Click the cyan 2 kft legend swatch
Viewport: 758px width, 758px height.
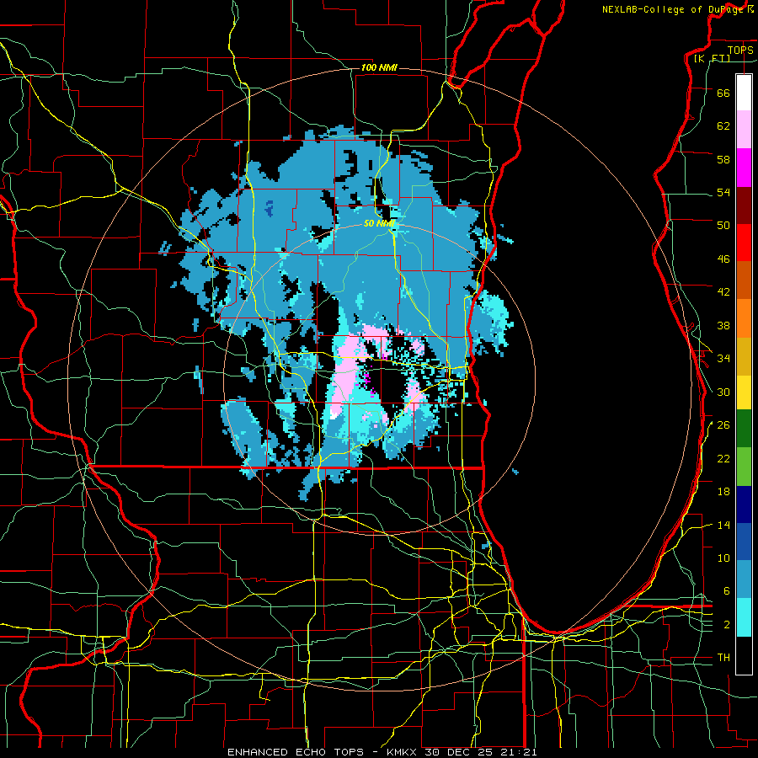pos(744,617)
